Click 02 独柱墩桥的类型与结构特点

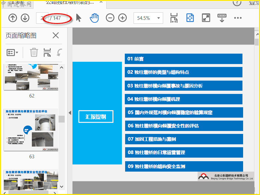pyautogui.click(x=184, y=72)
